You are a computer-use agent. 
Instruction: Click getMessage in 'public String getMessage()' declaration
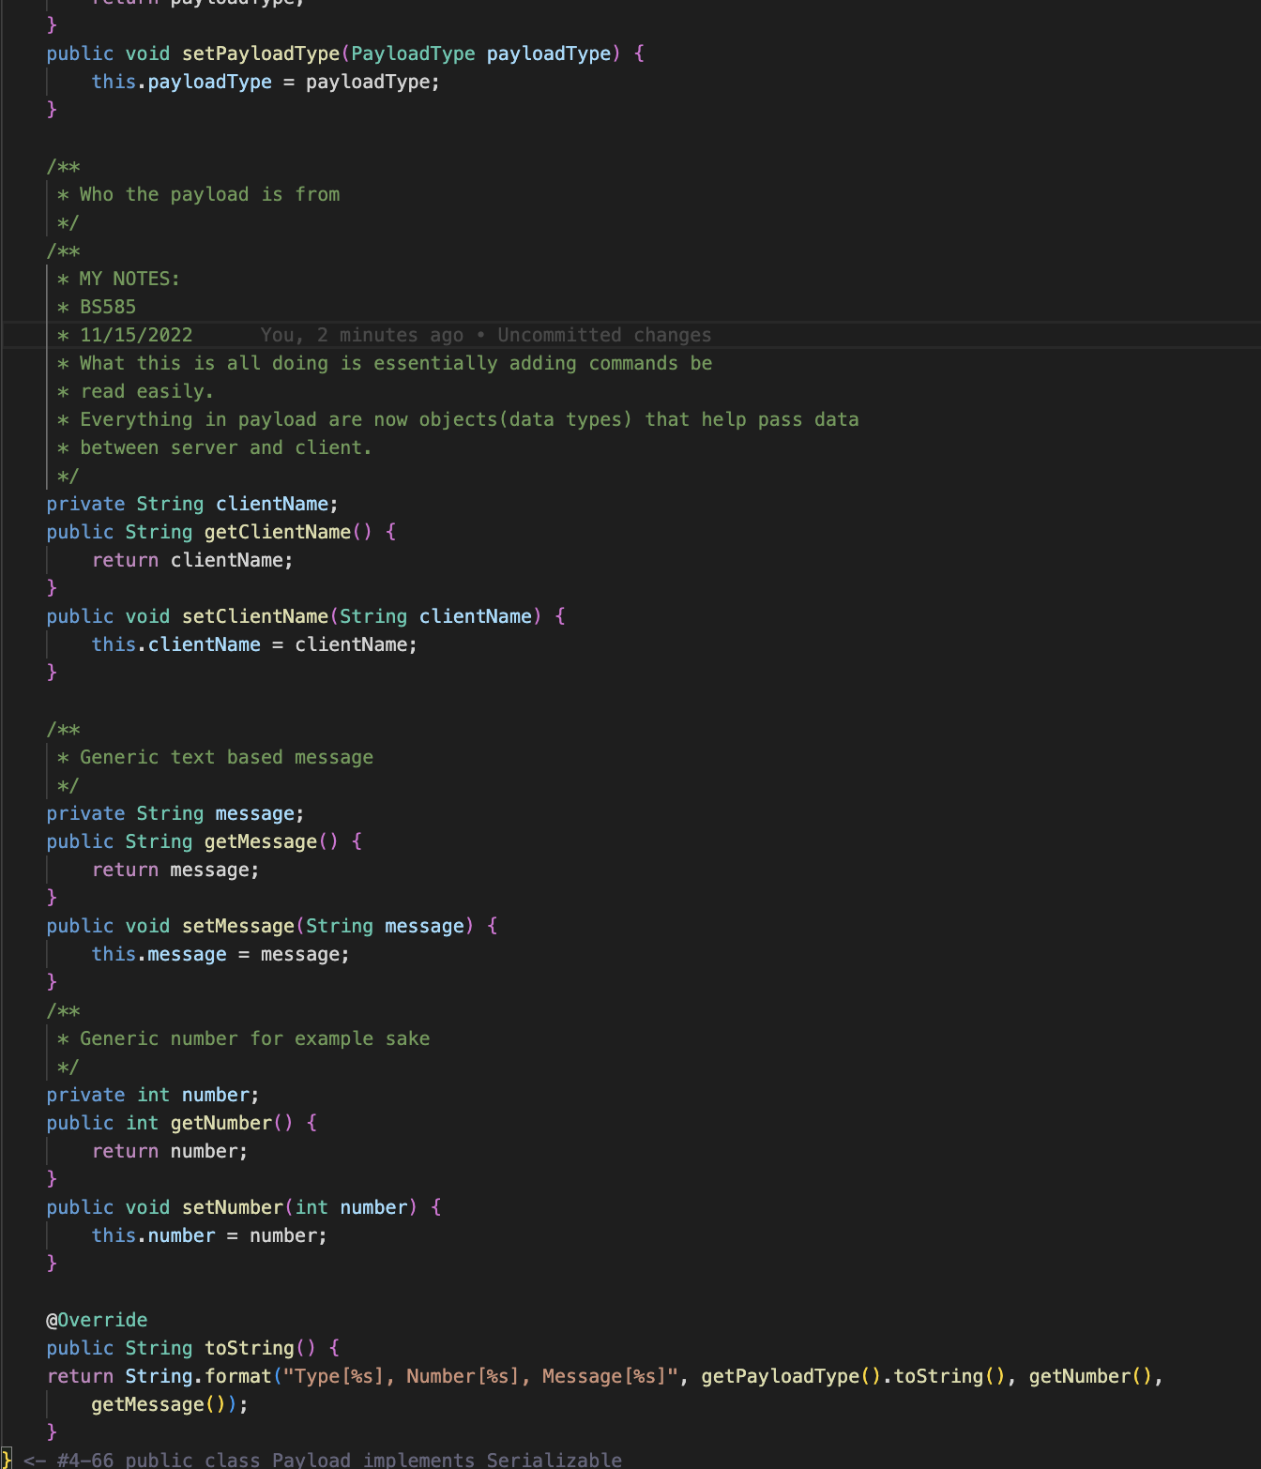261,841
